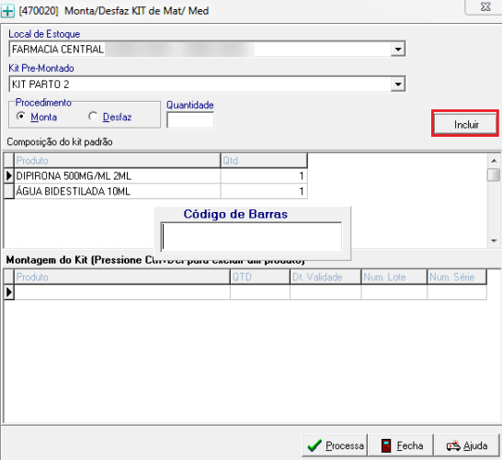Open the Kit Pre-Montado dropdown

pos(397,84)
